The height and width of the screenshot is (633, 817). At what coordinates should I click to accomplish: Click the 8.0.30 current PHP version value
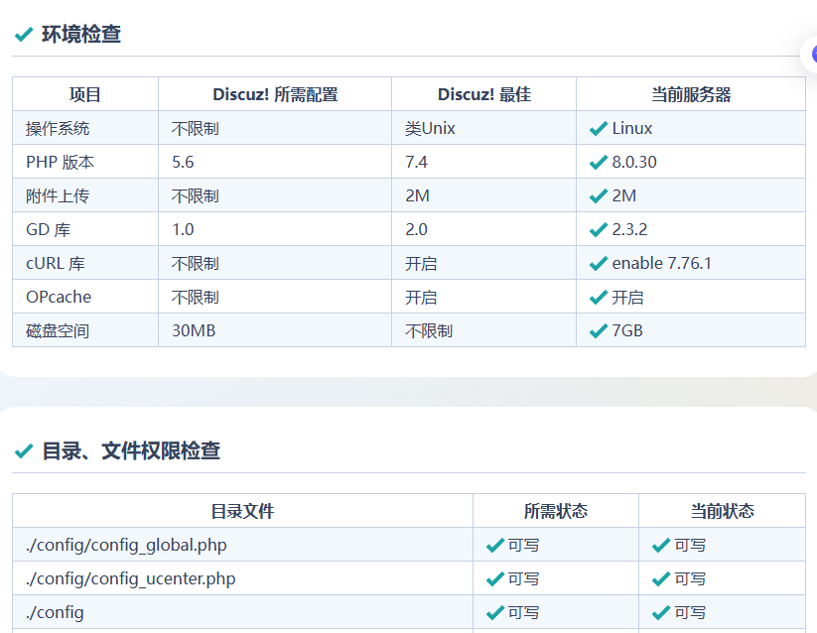coord(634,162)
